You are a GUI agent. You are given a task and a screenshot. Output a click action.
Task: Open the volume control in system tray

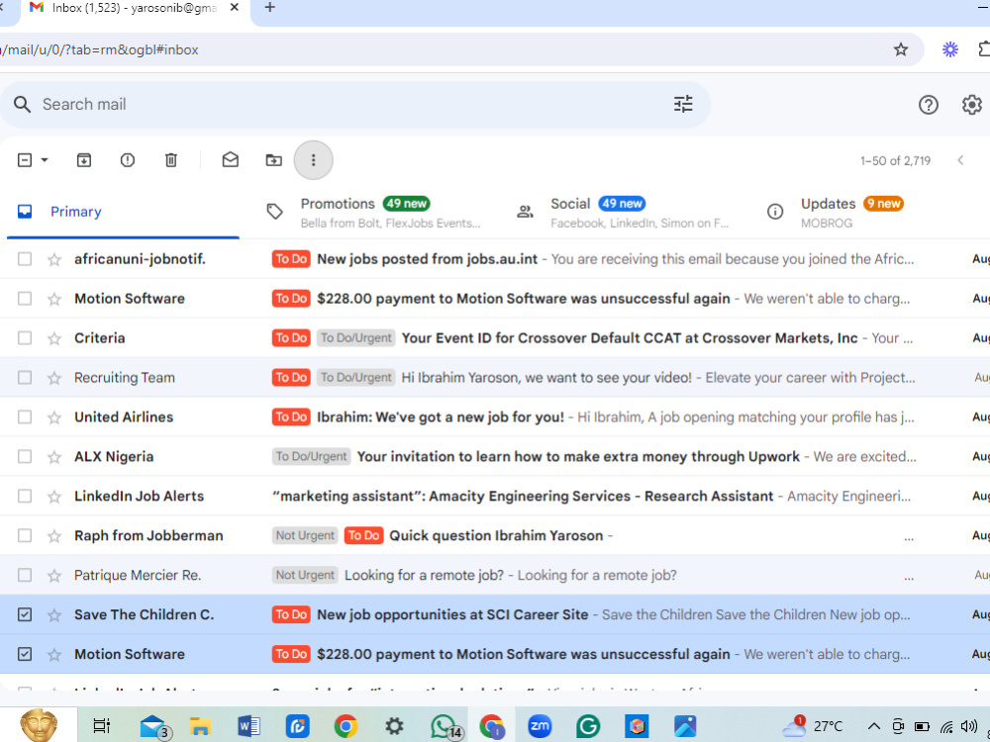tap(968, 727)
